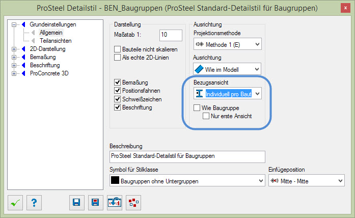Click the blue floppy disk save icon
Viewport: 355px width, 218px height.
coord(77,203)
